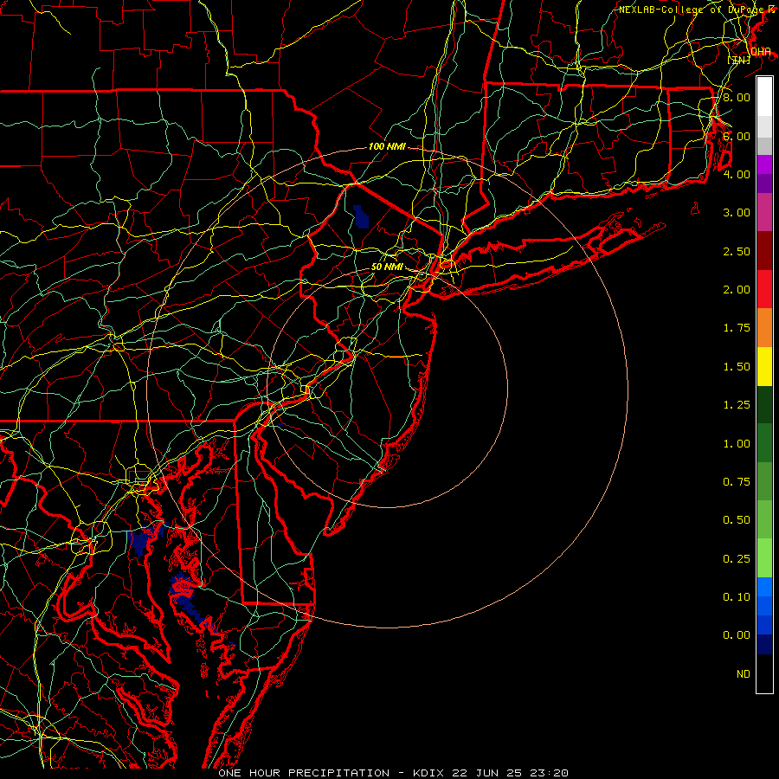Screen dimensions: 779x779
Task: Click the OHA product code label
Action: (x=761, y=52)
